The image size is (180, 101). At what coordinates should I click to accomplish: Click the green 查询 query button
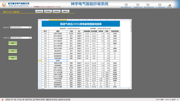[13, 43]
